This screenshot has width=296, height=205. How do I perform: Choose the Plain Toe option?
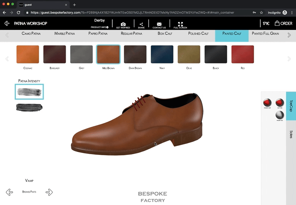pos(280,115)
